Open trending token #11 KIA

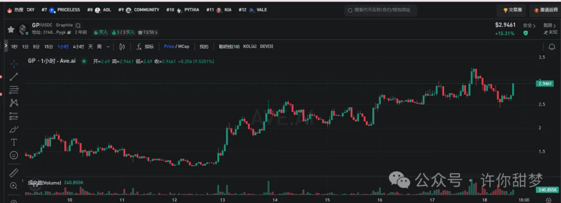click(x=219, y=10)
